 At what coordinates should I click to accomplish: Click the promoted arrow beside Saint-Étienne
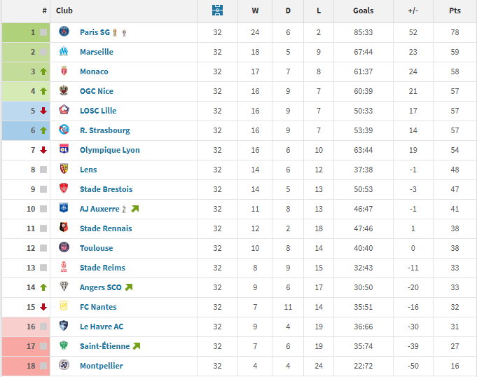click(x=136, y=346)
